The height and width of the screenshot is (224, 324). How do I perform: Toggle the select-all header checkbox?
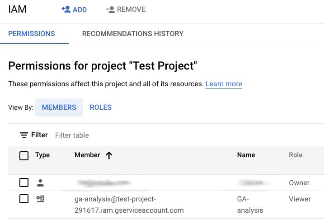pos(24,156)
